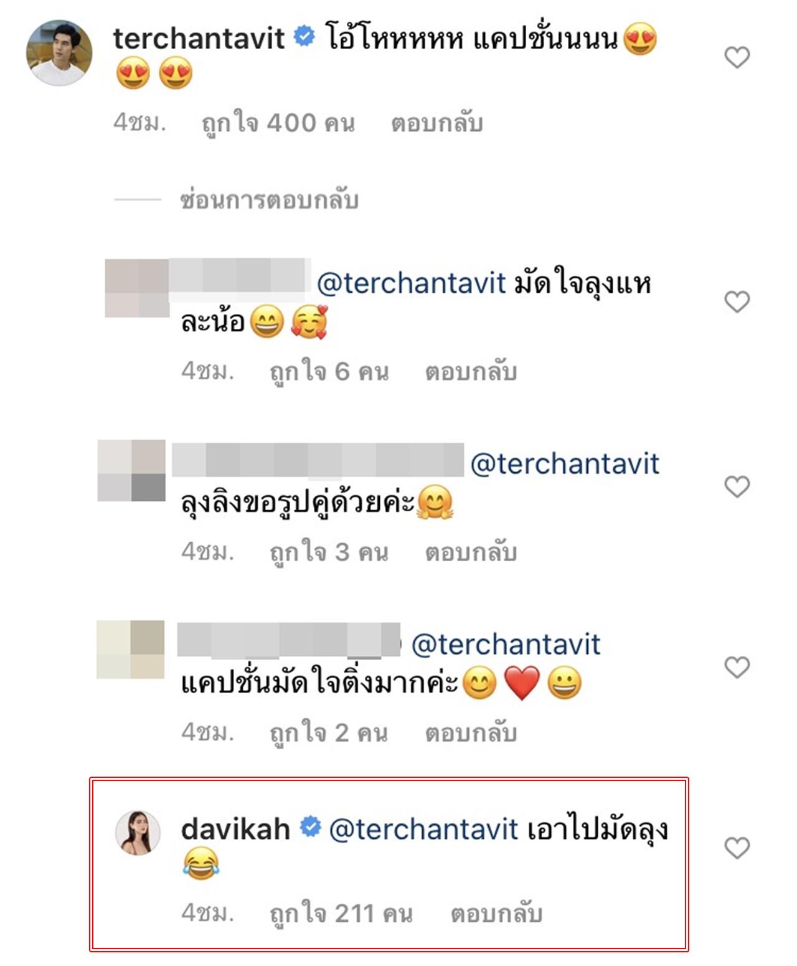The height and width of the screenshot is (966, 797).
Task: Reply to davikah's comment
Action: point(496,914)
